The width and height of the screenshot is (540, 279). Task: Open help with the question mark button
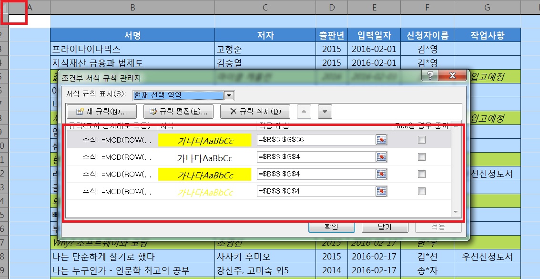click(430, 76)
